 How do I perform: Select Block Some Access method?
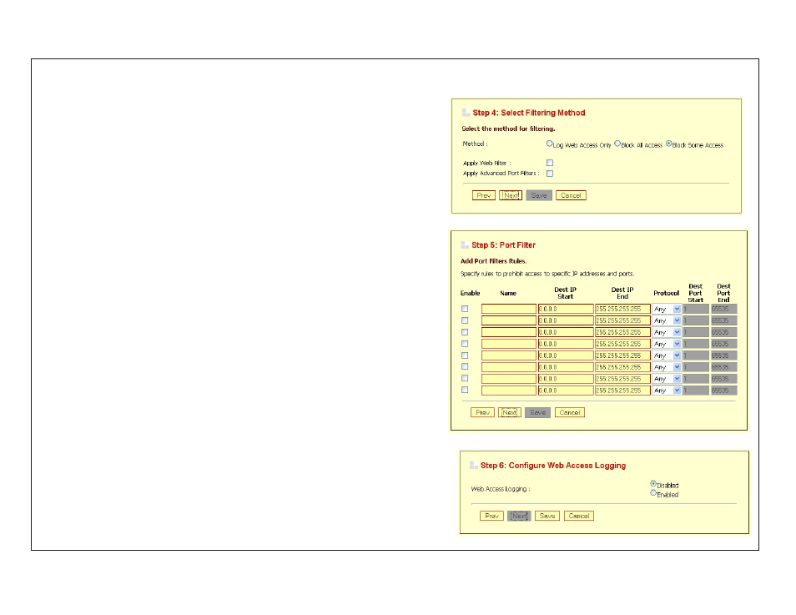[669, 144]
